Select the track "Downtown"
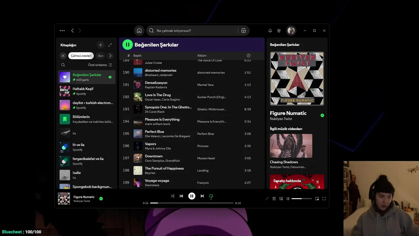 (x=154, y=156)
